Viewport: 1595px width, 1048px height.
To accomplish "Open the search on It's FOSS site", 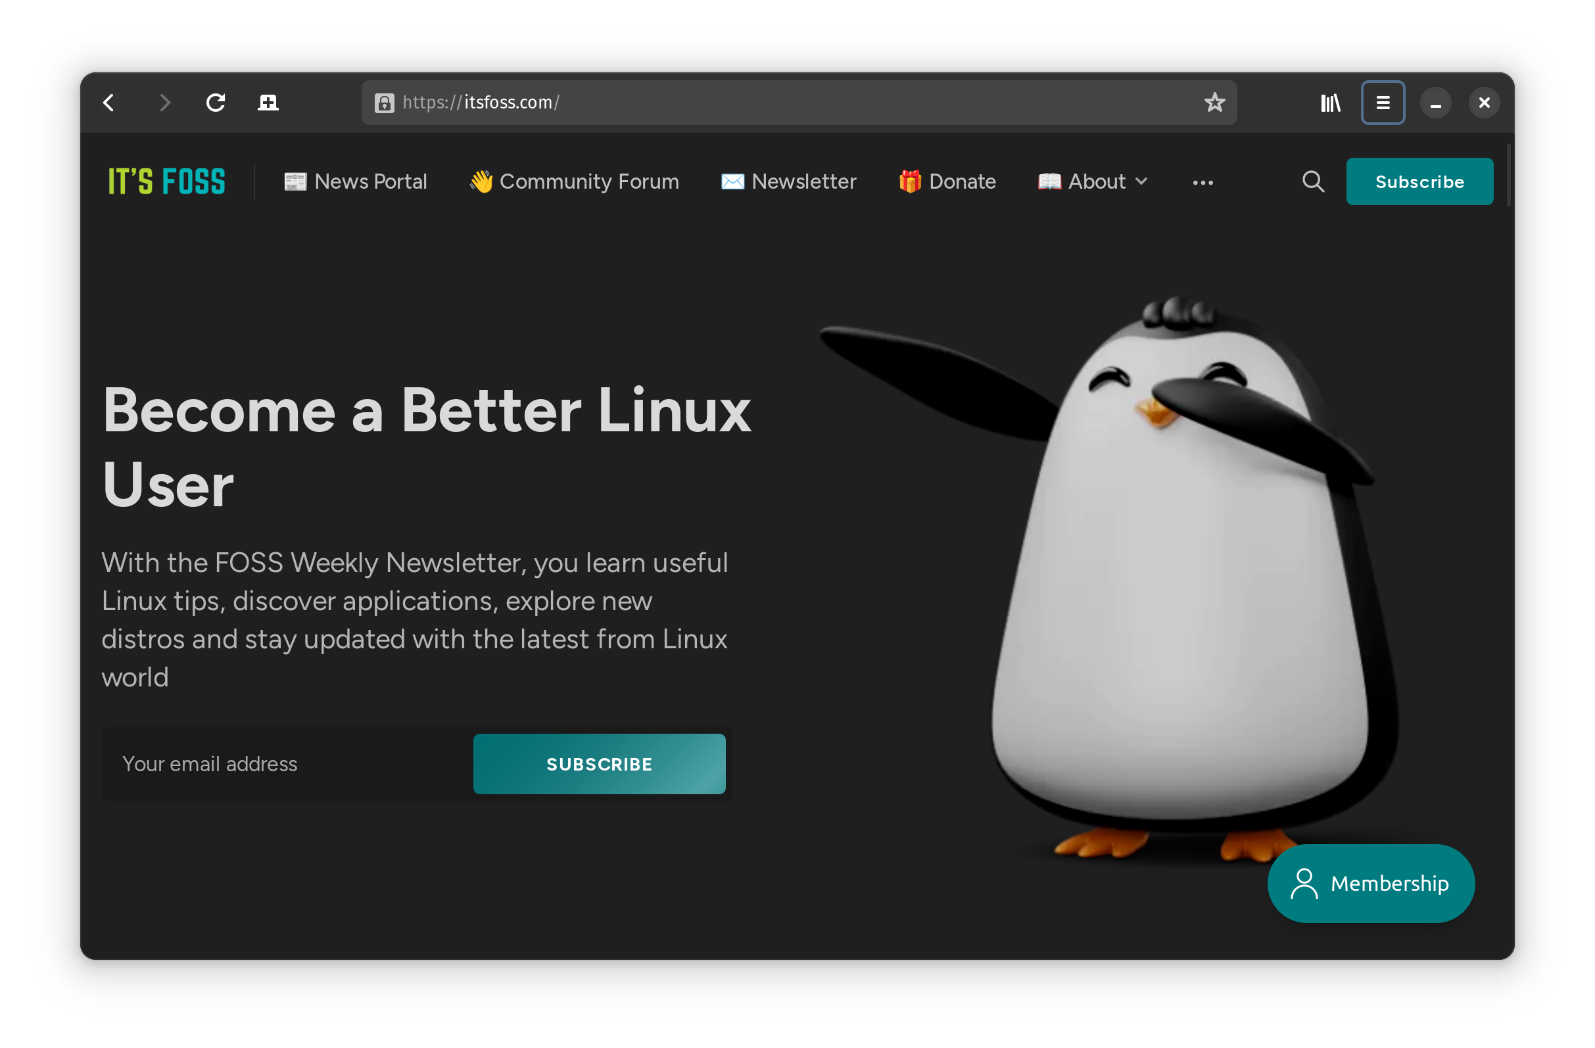I will (x=1312, y=181).
